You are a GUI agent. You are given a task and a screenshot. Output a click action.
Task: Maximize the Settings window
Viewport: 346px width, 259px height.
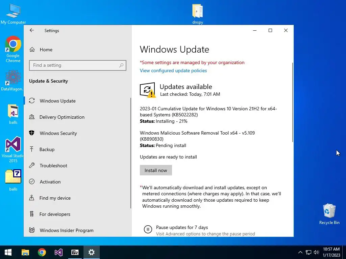[270, 30]
